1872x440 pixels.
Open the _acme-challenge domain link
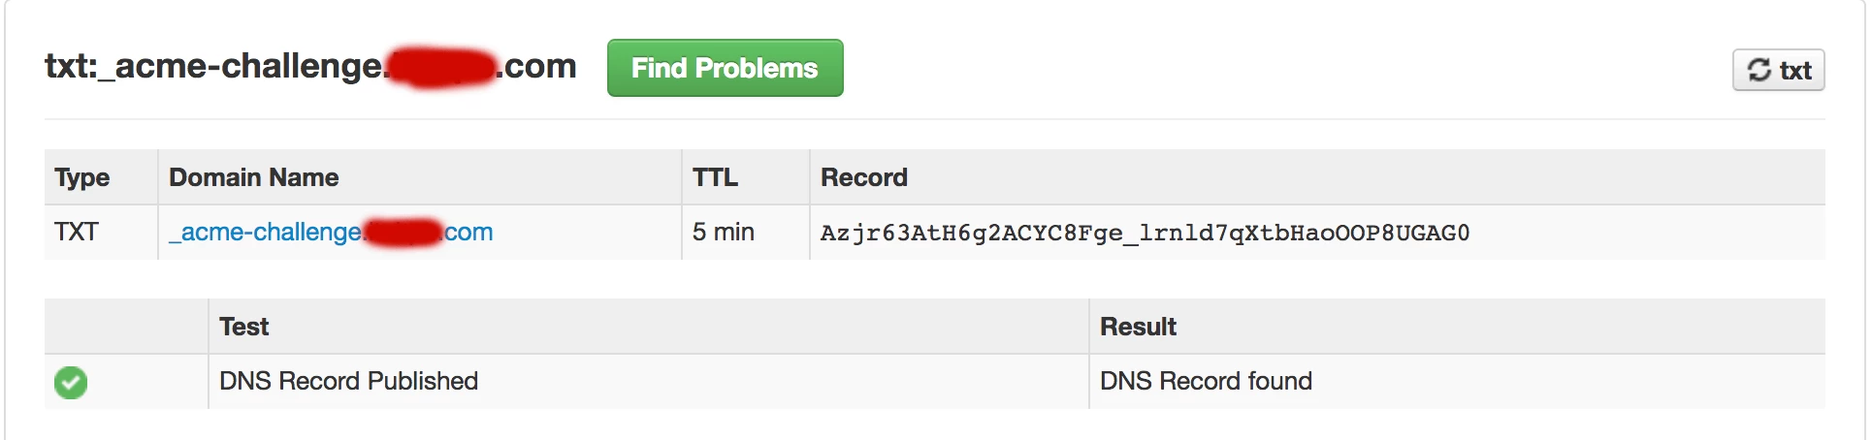click(x=331, y=233)
